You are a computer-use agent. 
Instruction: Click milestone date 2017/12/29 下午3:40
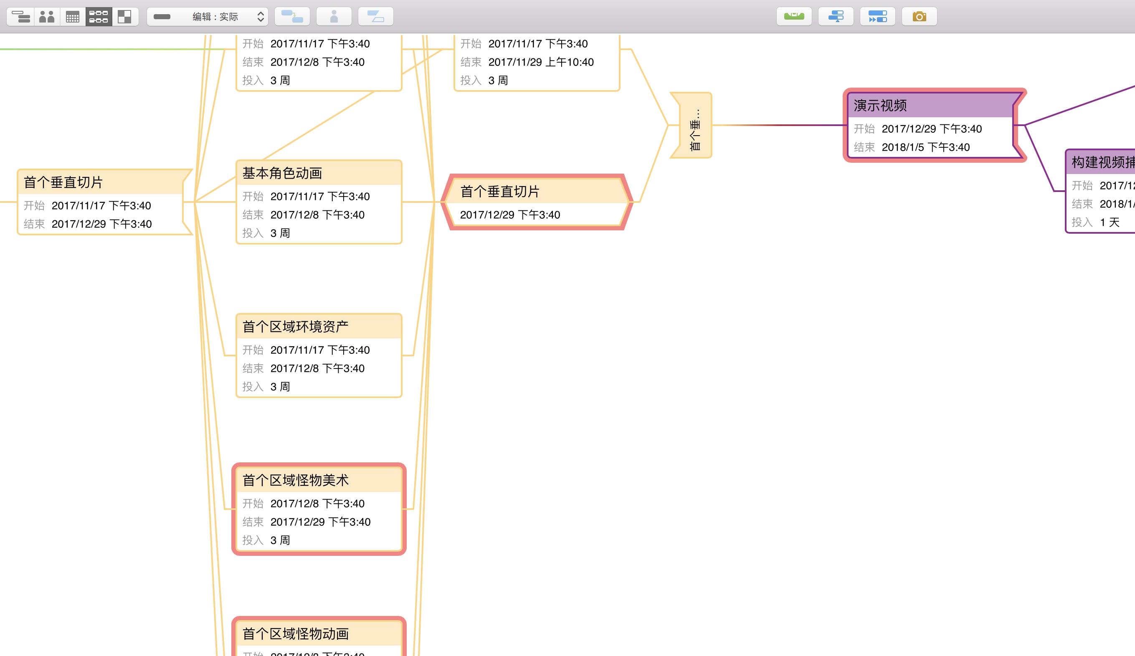(x=510, y=215)
